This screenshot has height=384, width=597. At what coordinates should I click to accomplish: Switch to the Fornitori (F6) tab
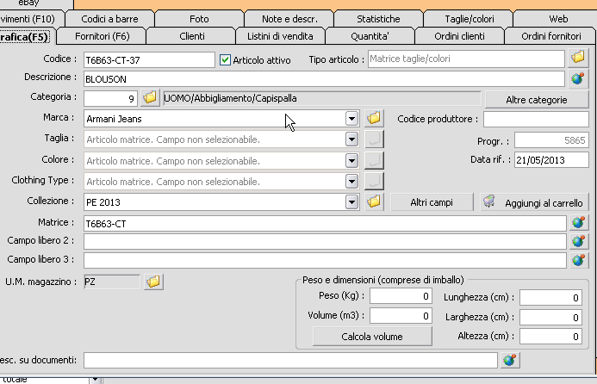click(x=102, y=36)
